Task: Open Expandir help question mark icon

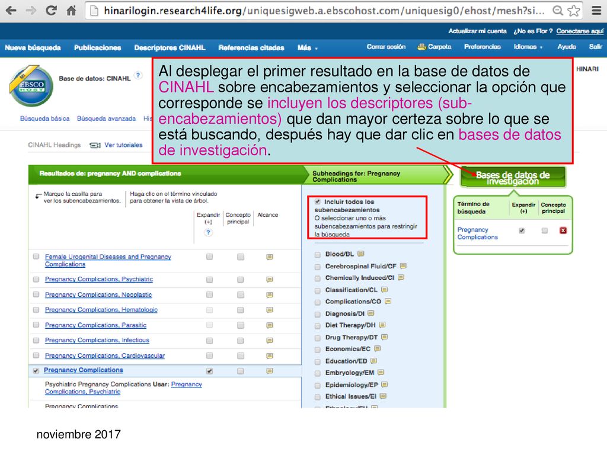Action: [x=208, y=232]
